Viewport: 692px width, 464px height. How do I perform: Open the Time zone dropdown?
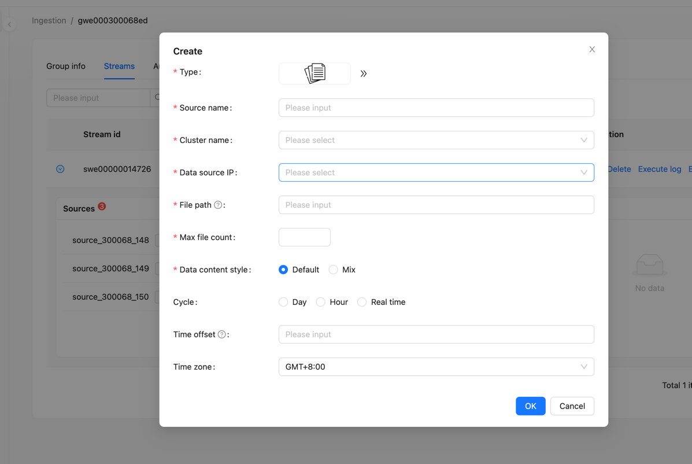click(436, 367)
